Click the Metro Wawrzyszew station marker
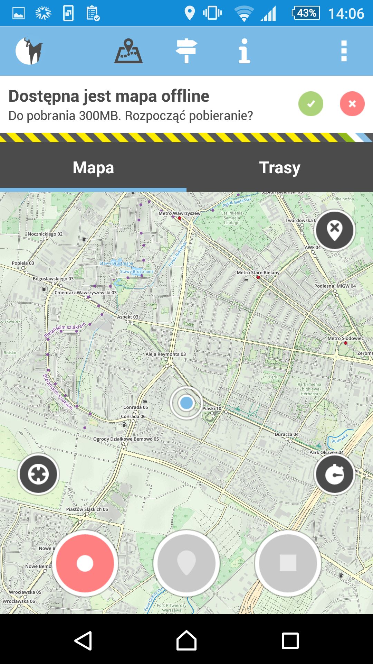Image resolution: width=373 pixels, height=664 pixels. (x=180, y=218)
